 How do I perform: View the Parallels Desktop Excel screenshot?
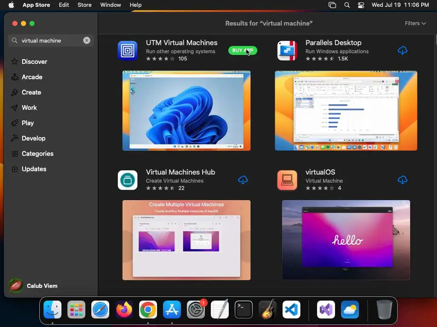346,111
